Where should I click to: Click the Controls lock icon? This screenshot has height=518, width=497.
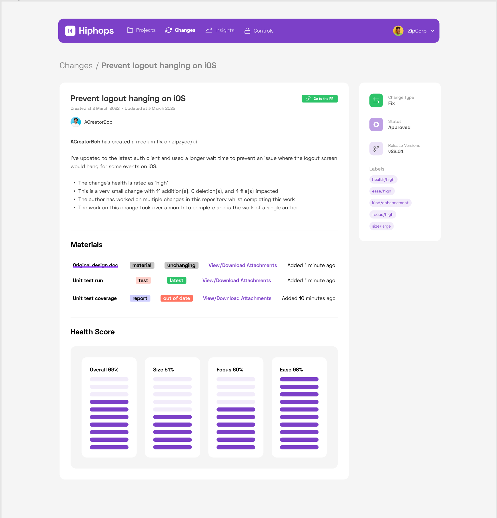pos(247,31)
